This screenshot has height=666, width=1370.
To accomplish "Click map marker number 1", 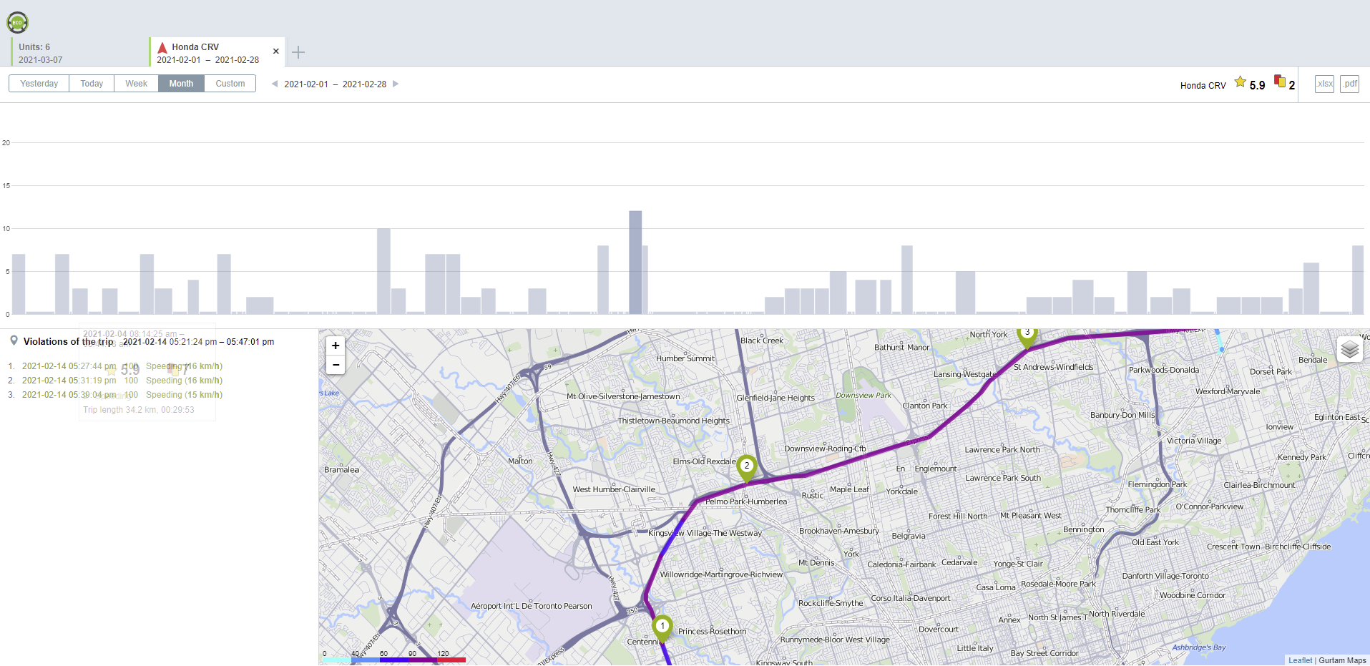I will 662,627.
